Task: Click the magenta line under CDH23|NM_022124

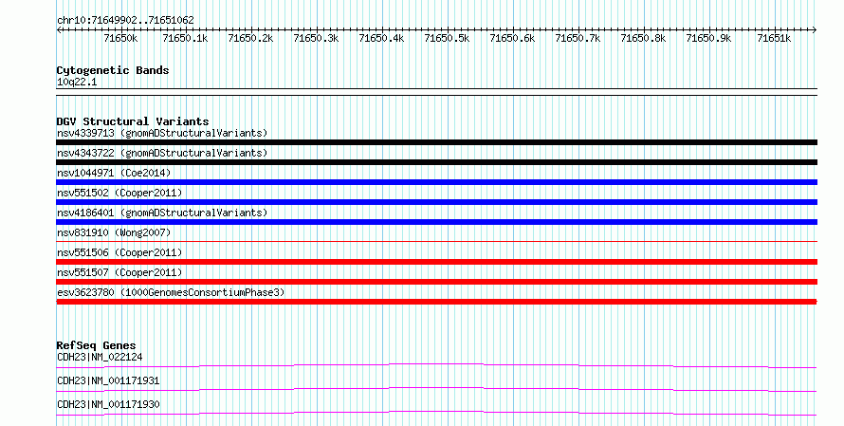Action: tap(436, 365)
